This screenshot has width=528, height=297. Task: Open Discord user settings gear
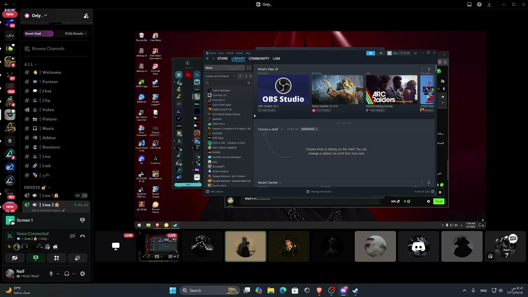click(82, 273)
